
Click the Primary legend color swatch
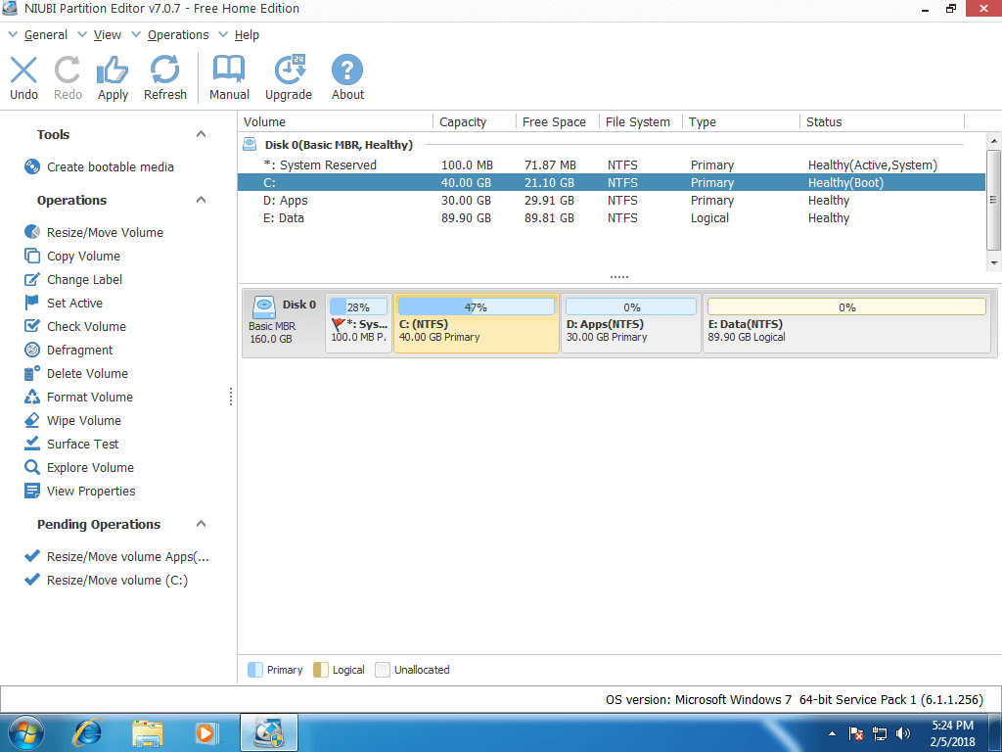click(x=255, y=670)
